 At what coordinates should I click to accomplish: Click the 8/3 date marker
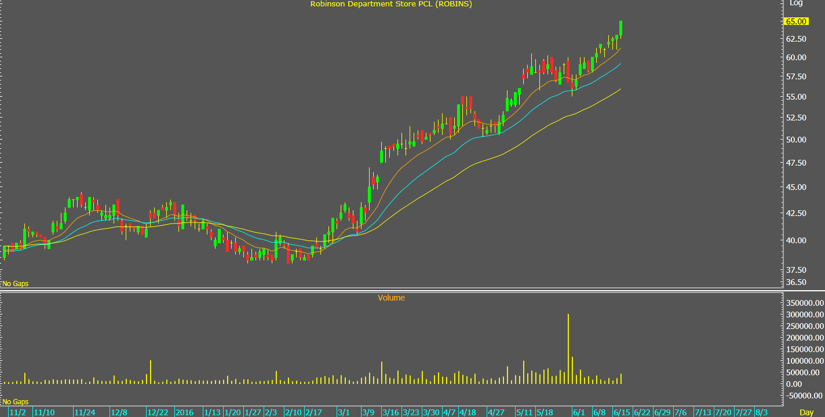(762, 412)
